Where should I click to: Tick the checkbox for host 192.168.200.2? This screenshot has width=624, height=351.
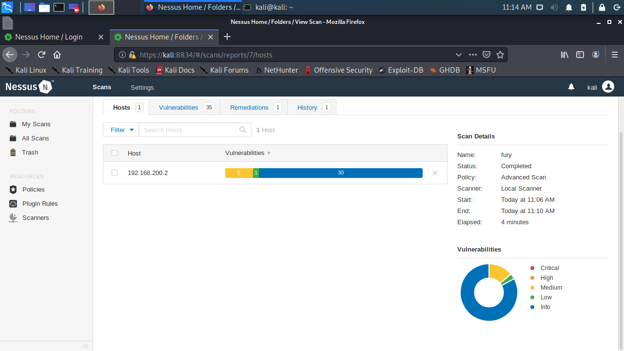point(115,173)
